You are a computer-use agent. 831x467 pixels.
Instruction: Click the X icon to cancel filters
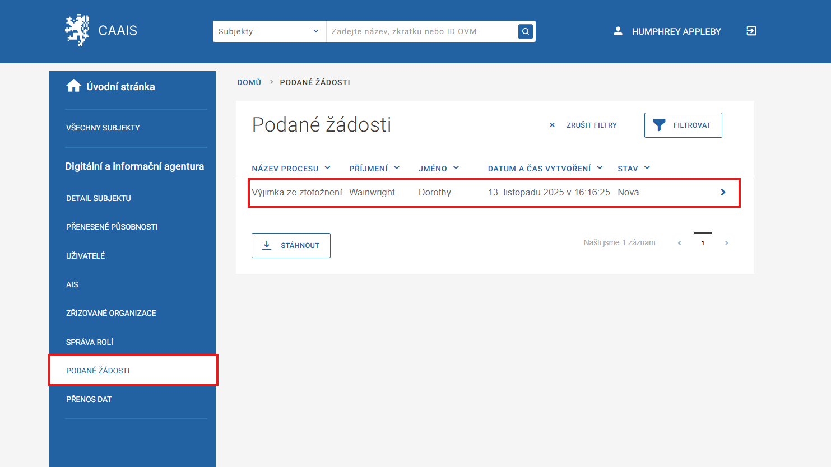pos(552,125)
